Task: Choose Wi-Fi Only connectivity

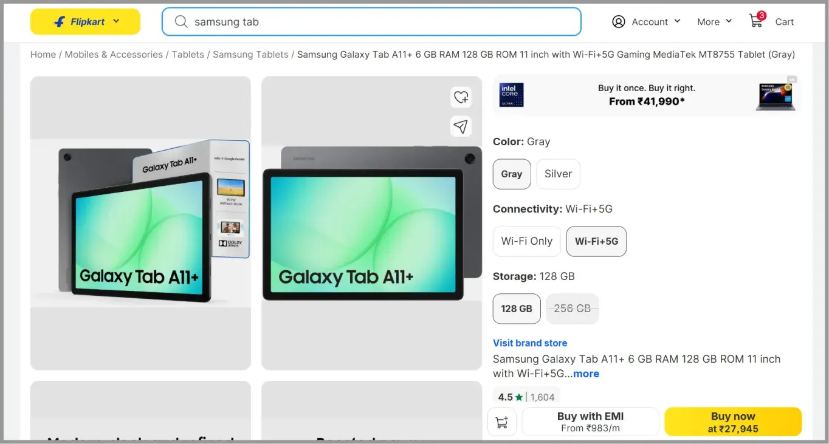Action: [x=526, y=241]
